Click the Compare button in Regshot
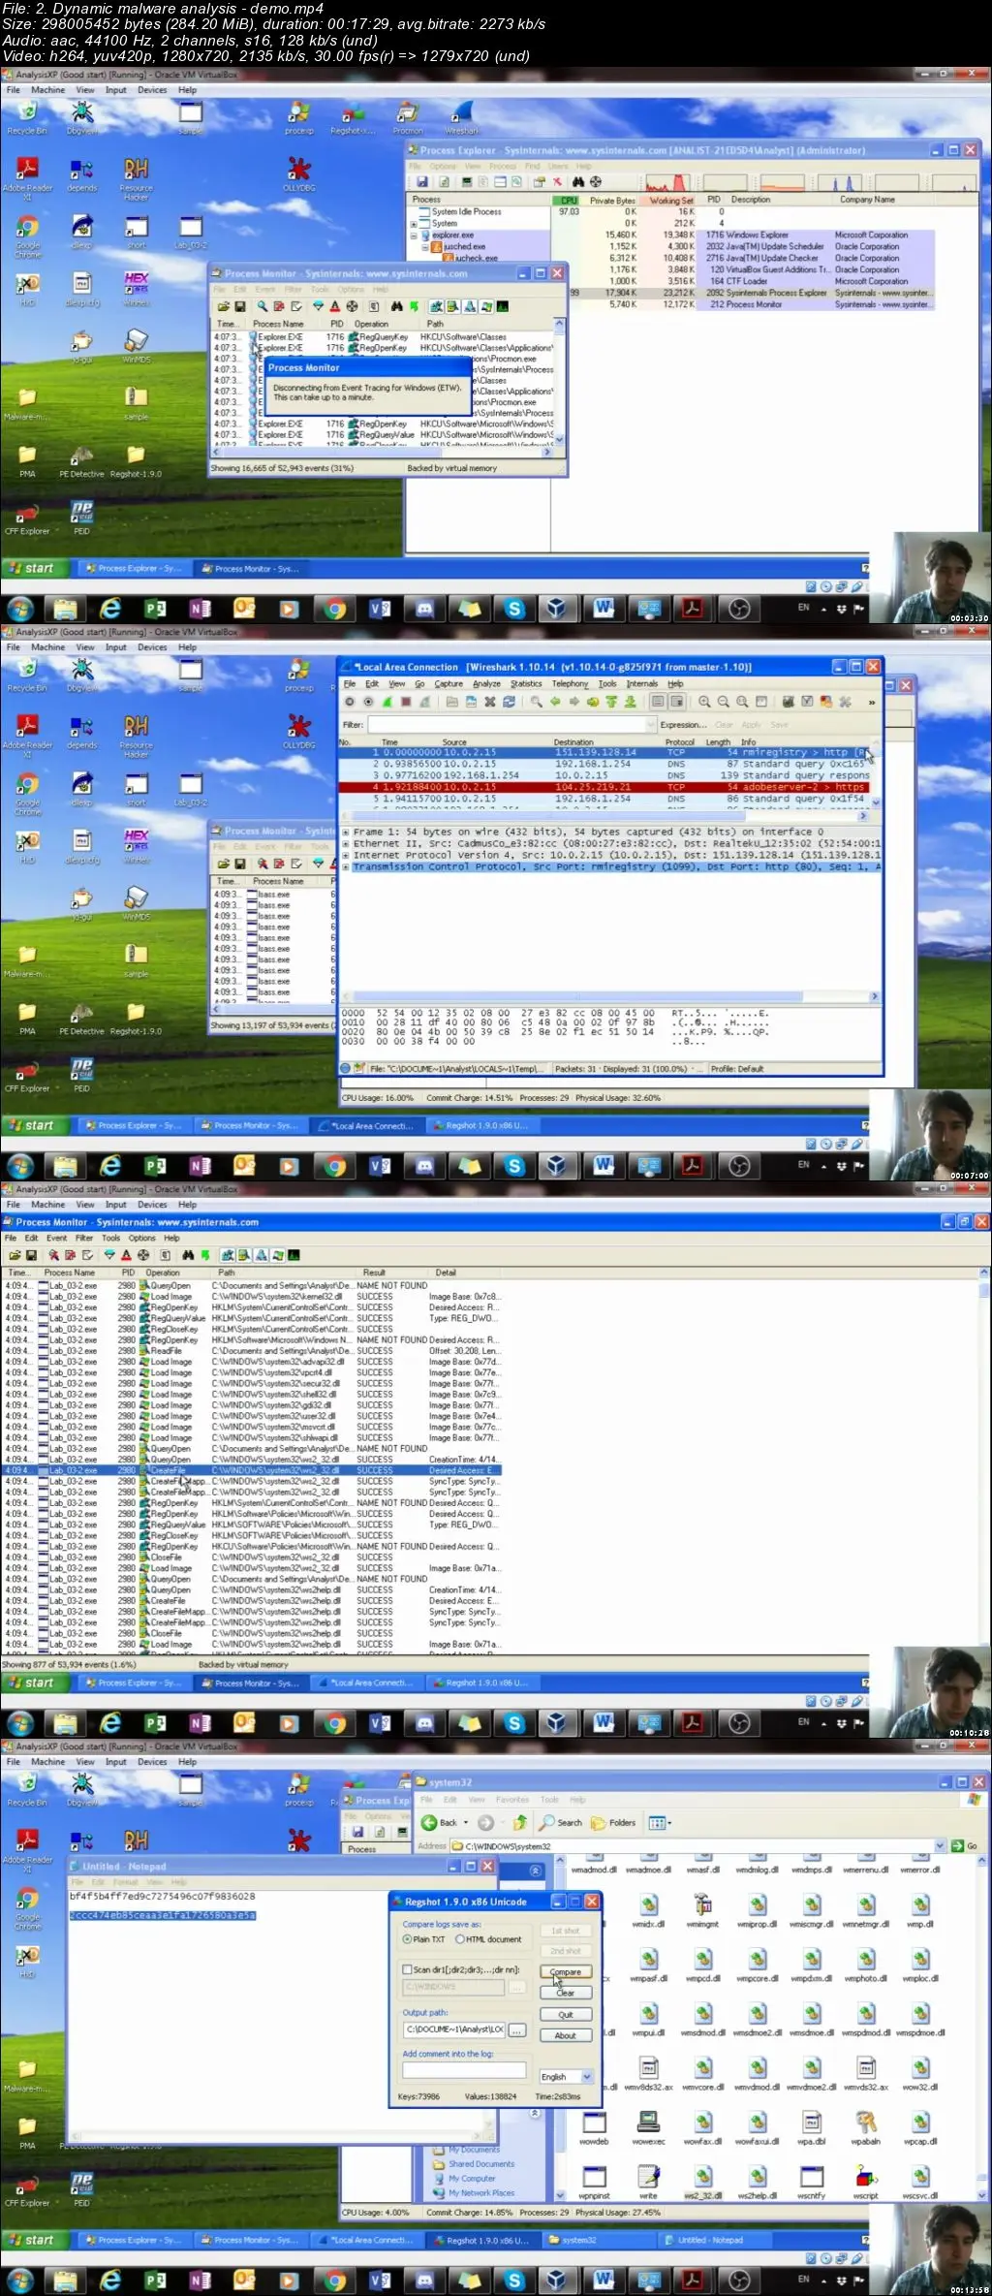This screenshot has width=992, height=2296. pos(566,1971)
